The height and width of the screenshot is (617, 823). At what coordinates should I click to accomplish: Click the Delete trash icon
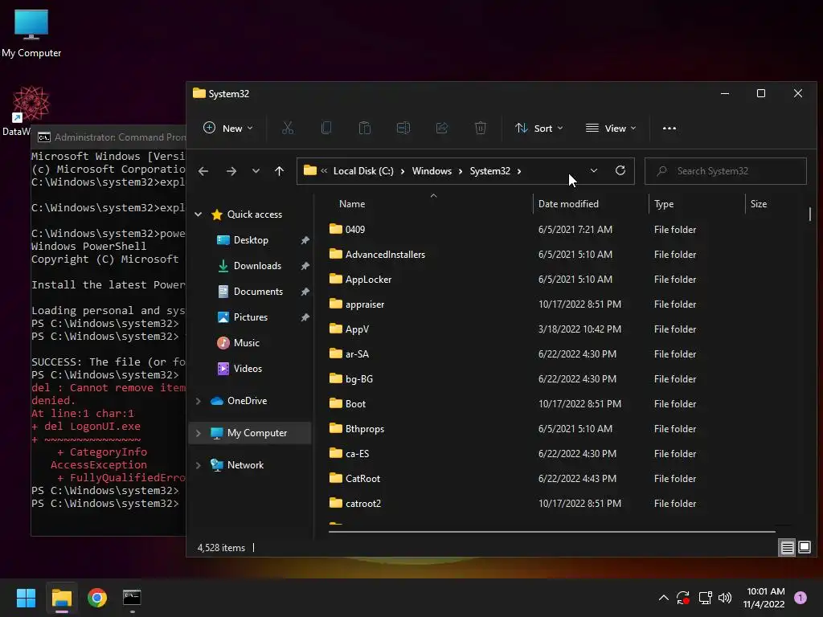point(481,128)
